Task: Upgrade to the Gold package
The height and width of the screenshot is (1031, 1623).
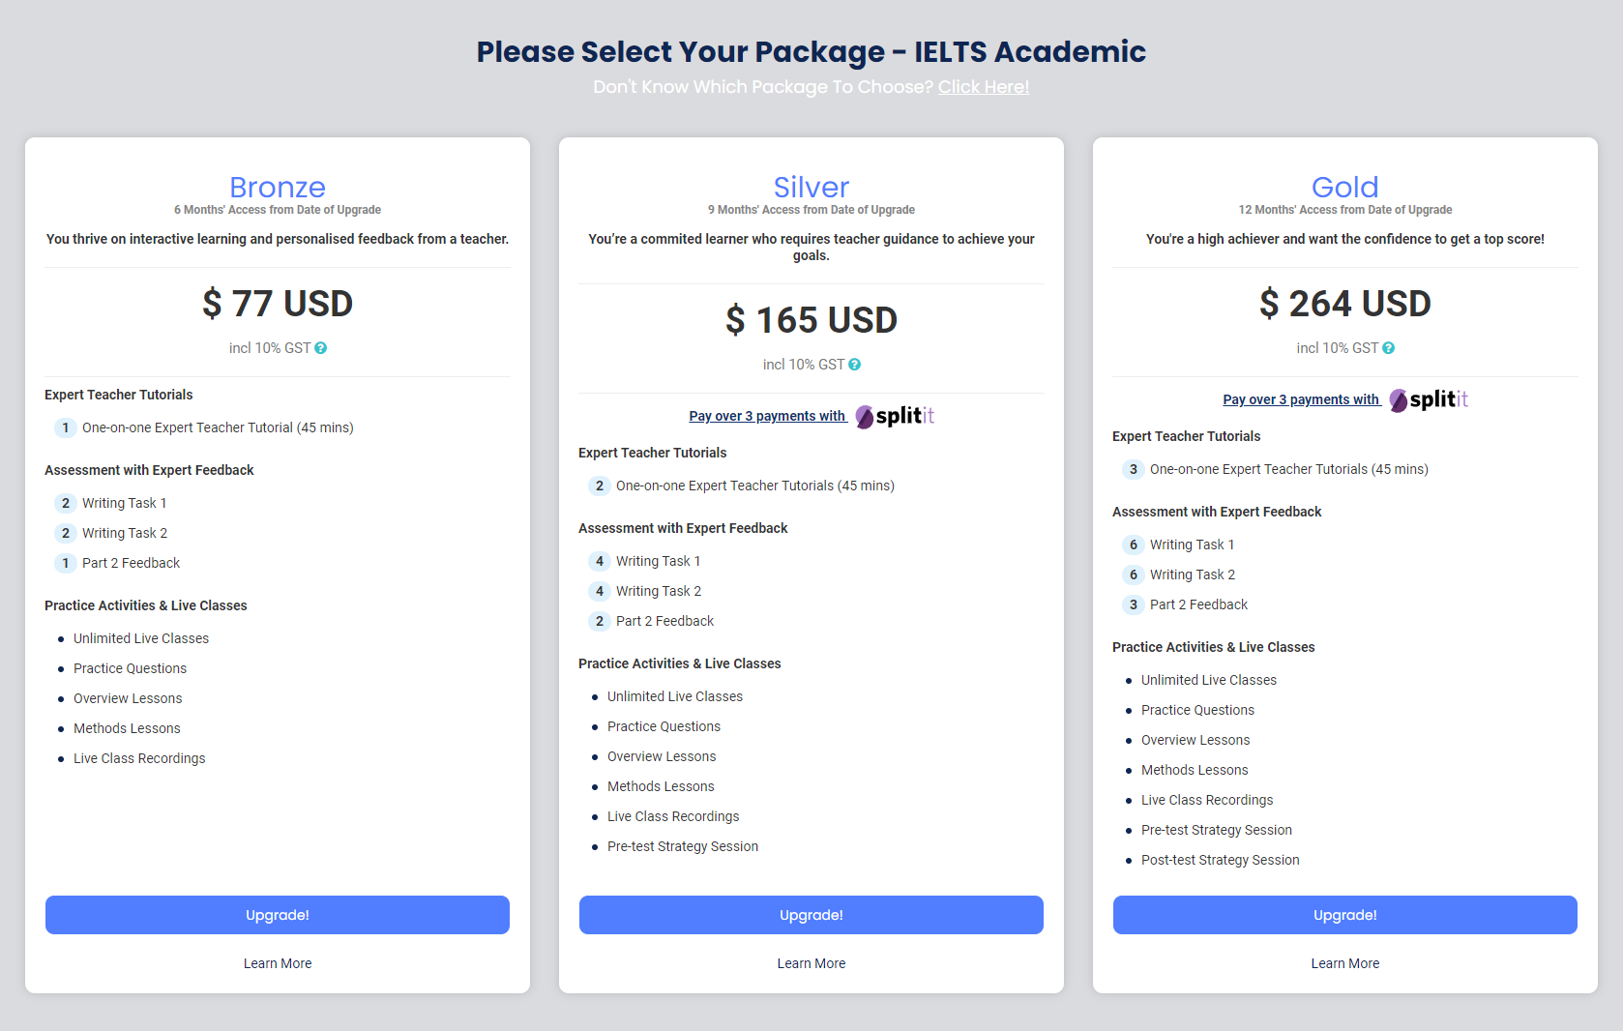Action: pyautogui.click(x=1345, y=915)
